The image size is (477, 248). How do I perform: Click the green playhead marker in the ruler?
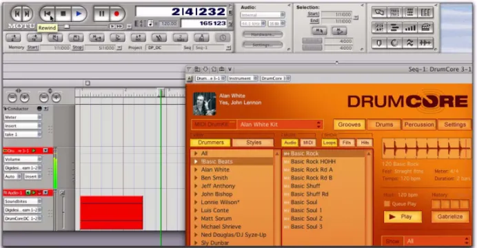[x=161, y=92]
